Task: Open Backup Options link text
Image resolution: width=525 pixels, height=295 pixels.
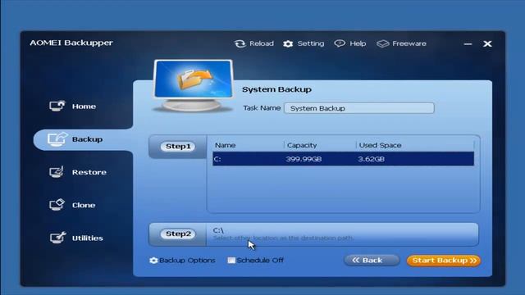Action: tap(187, 261)
